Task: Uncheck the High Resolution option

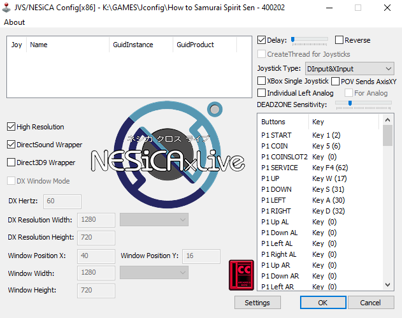Action: (x=11, y=127)
